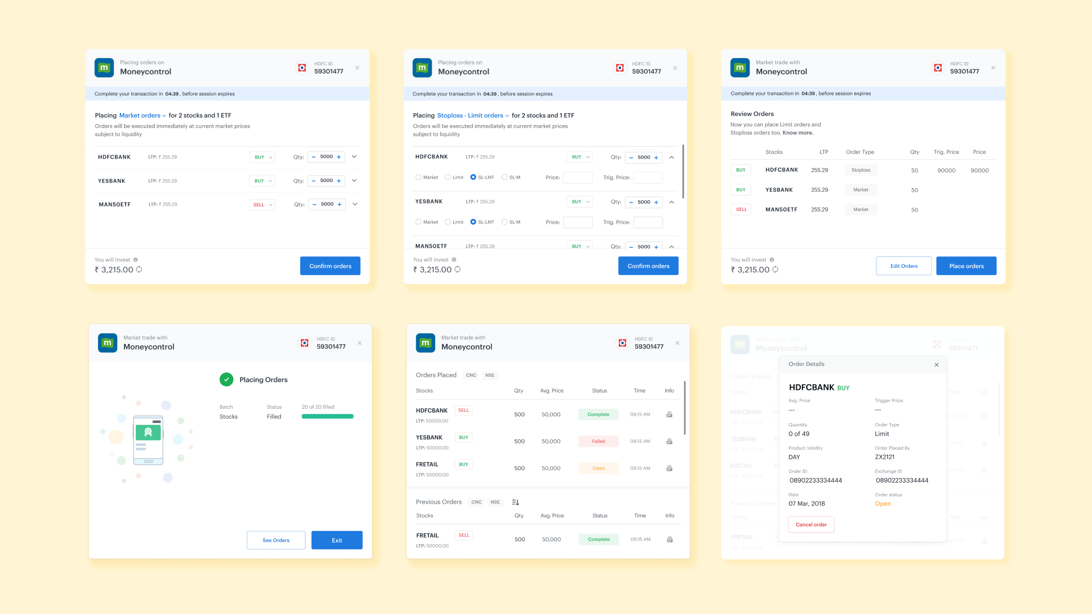Select CNC tag beside Previous Orders
Image resolution: width=1092 pixels, height=614 pixels.
pos(477,502)
